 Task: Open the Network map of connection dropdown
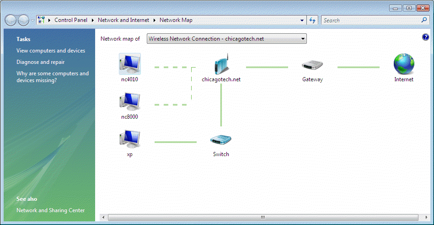[x=227, y=39]
